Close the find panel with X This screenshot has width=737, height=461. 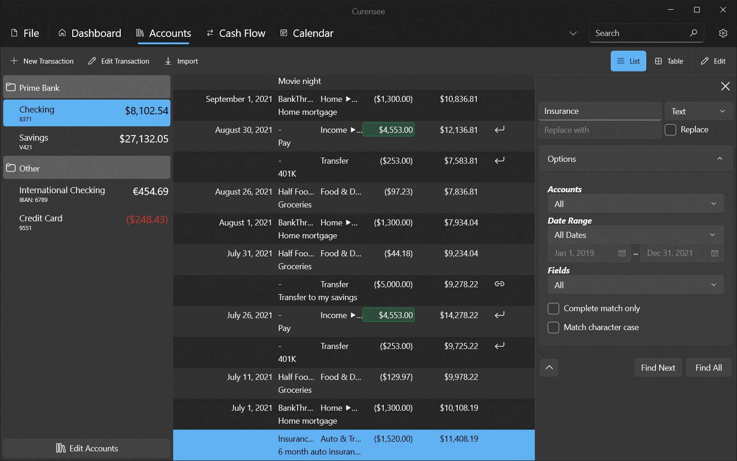(725, 86)
